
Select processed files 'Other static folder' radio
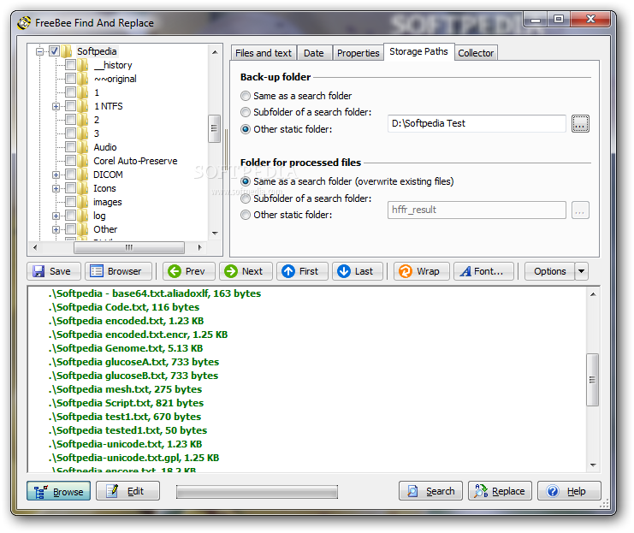click(246, 215)
